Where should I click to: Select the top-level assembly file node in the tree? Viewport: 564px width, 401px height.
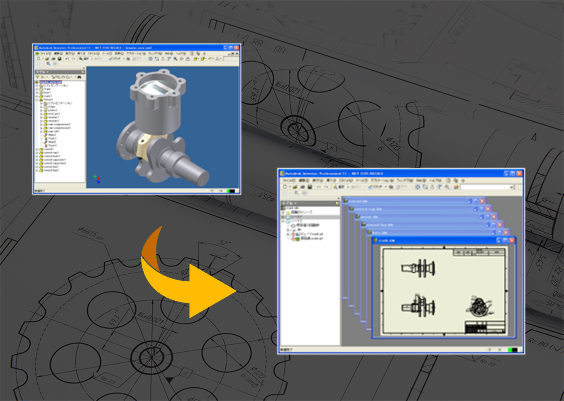coord(50,82)
